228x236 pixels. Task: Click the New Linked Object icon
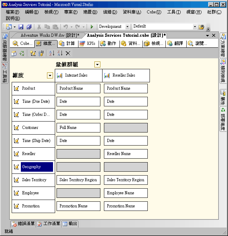pyautogui.click(x=41, y=53)
